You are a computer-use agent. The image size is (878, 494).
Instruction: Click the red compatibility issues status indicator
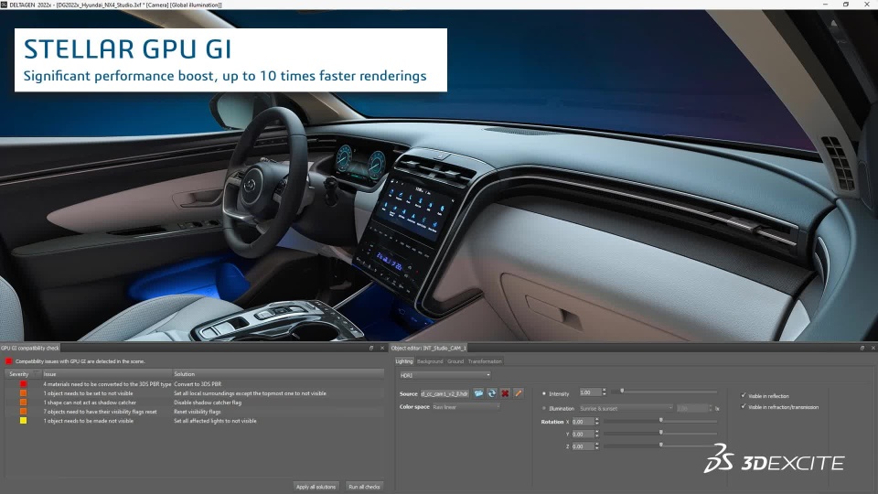coord(8,361)
